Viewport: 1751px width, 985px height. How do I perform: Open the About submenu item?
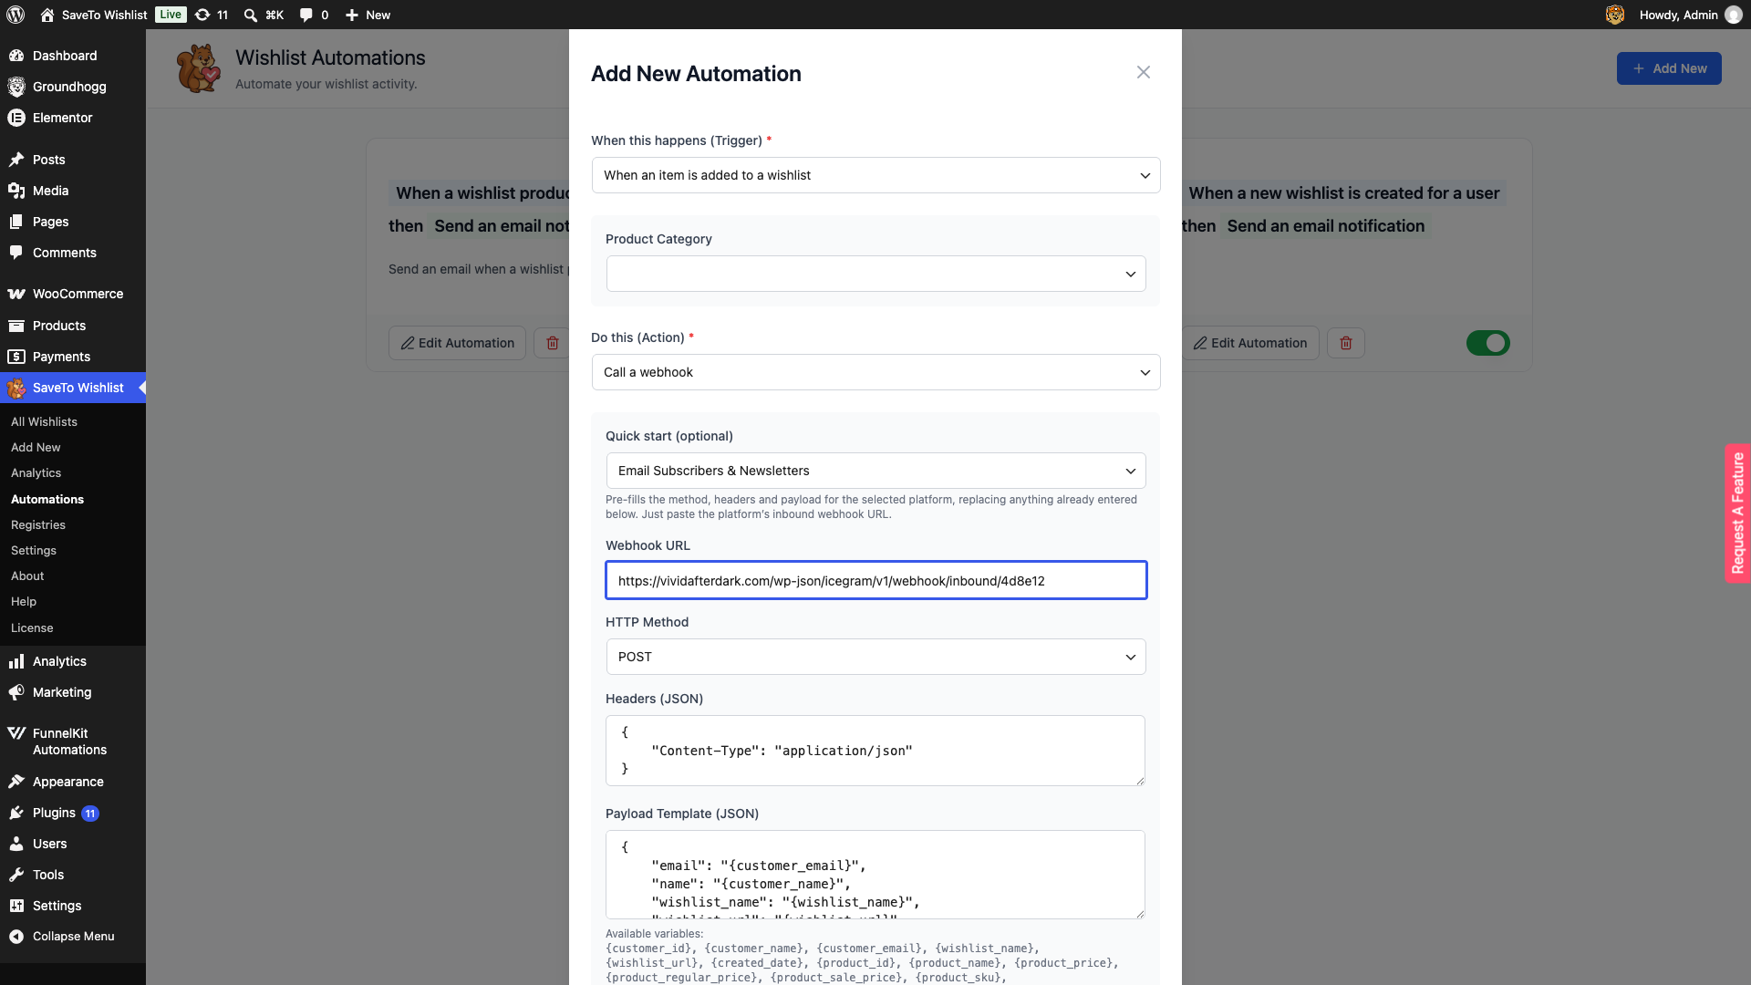coord(27,575)
